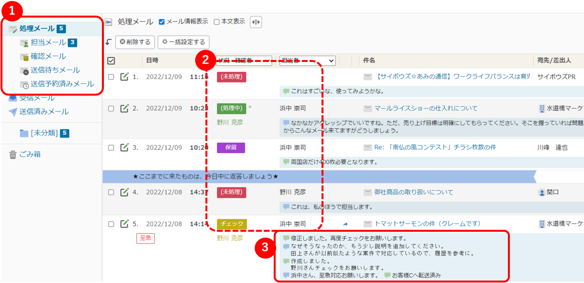The width and height of the screenshot is (584, 283).
Task: Open the [未分類] folder
Action: coord(44,133)
